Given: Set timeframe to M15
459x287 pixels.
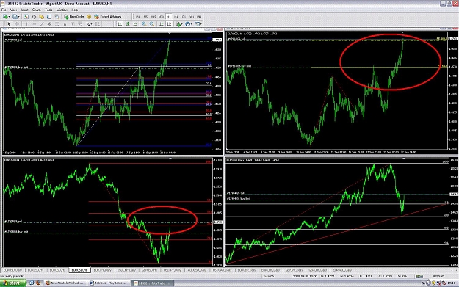Looking at the screenshot, I should point(153,17).
